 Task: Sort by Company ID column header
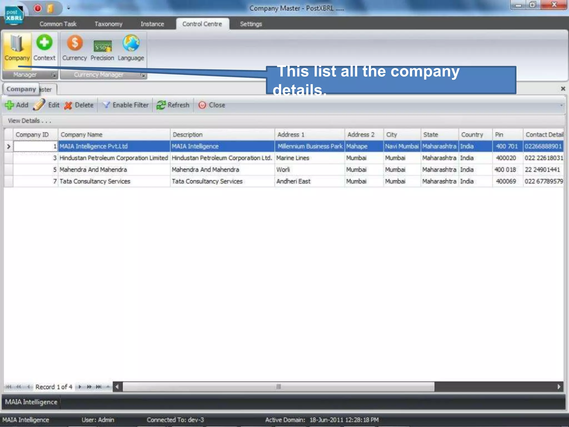36,135
